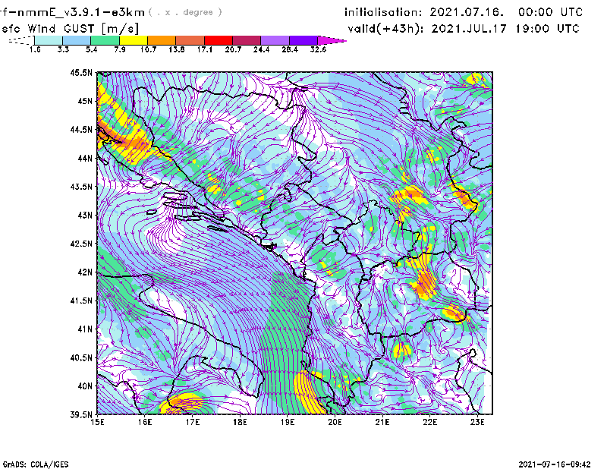The height and width of the screenshot is (469, 607).
Task: Click the '20E' longitude label
Action: (335, 422)
